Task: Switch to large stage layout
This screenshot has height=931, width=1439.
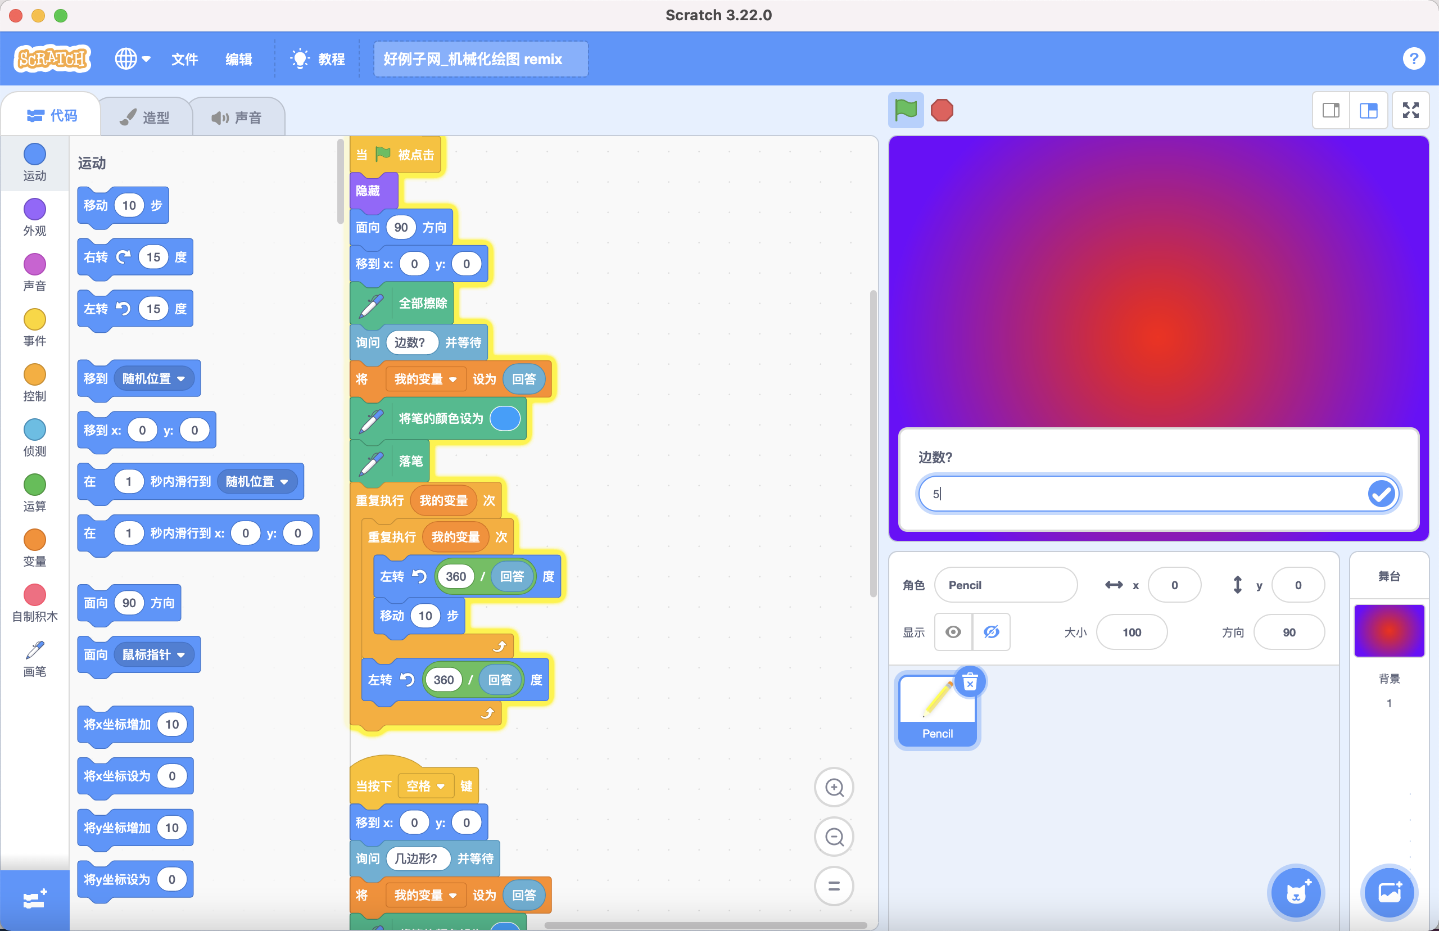Action: coord(1368,110)
